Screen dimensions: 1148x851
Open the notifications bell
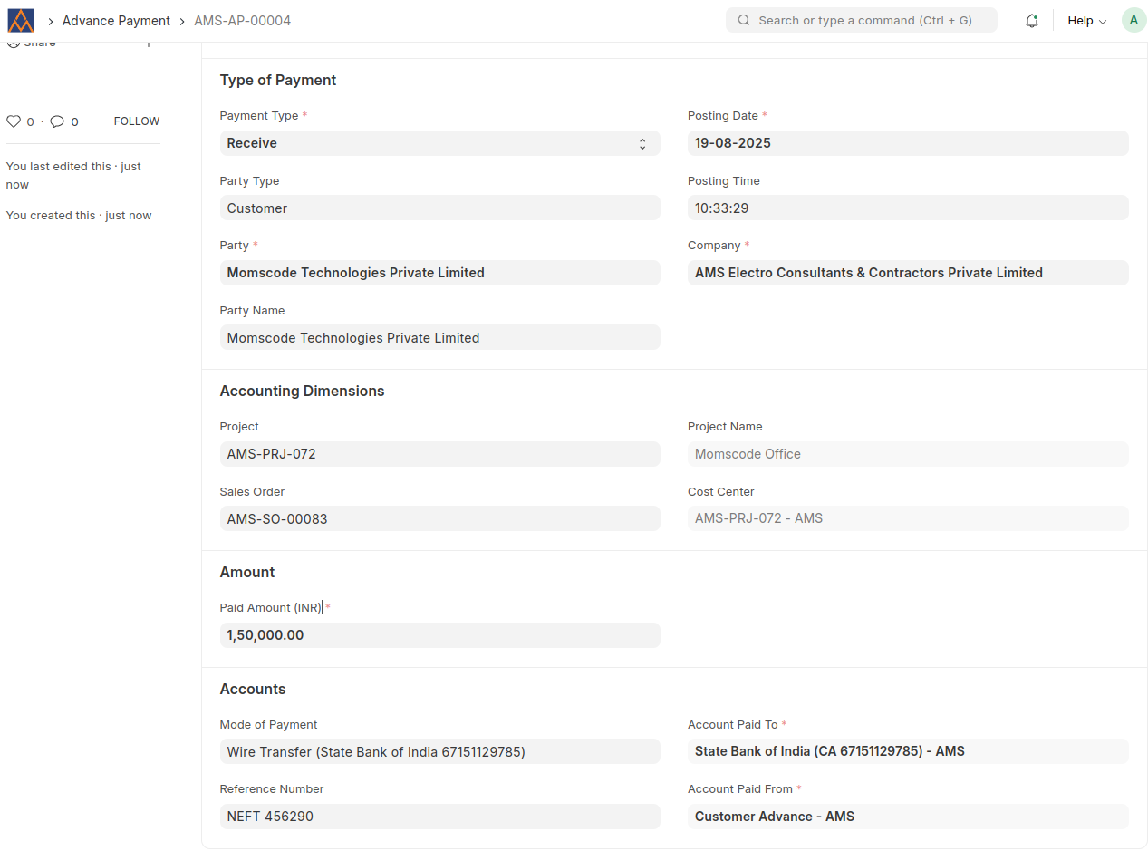(1031, 21)
